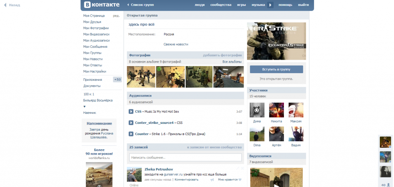Click the heart icon next to Мне нравится
The image size is (394, 187).
(x=240, y=180)
